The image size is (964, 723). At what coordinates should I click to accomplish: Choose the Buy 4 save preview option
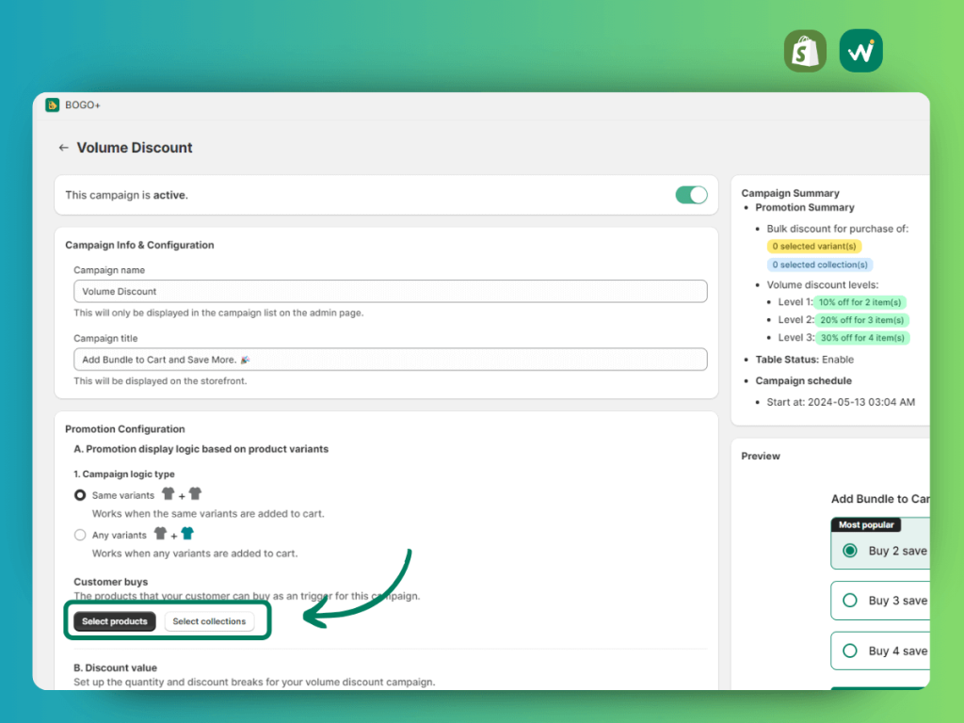click(880, 651)
